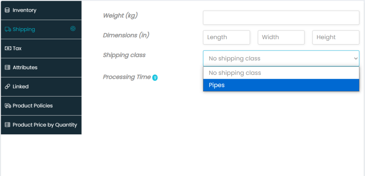Click the Attributes list icon
The image size is (365, 176).
(x=7, y=68)
